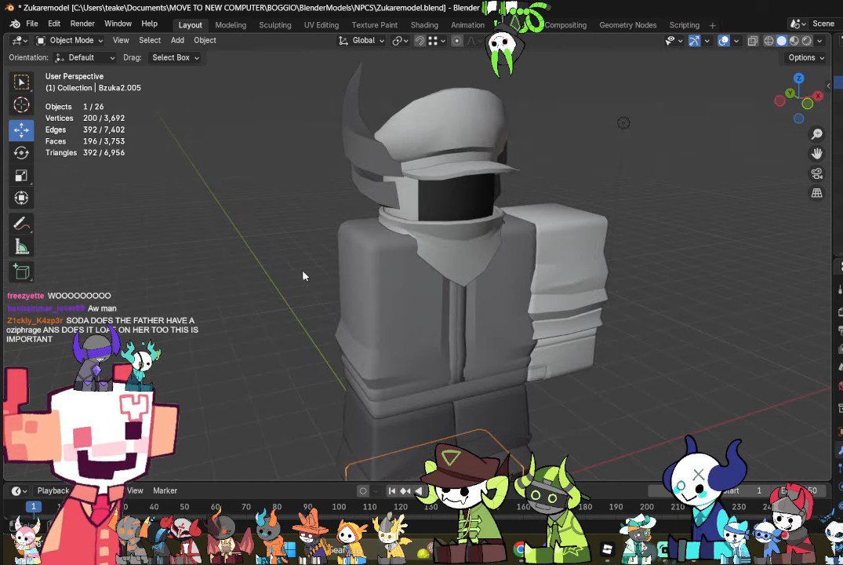843x565 pixels.
Task: Open the Edit menu
Action: point(54,24)
